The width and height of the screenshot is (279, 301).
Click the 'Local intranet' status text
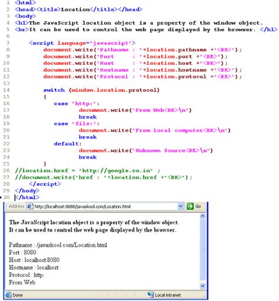tap(168, 295)
